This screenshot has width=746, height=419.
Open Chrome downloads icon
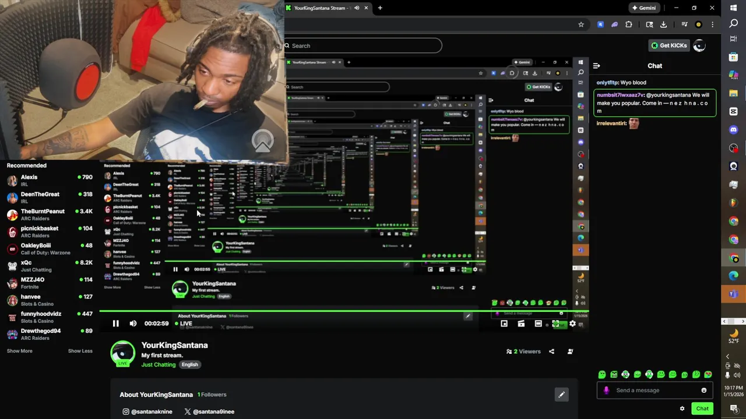coord(663,24)
